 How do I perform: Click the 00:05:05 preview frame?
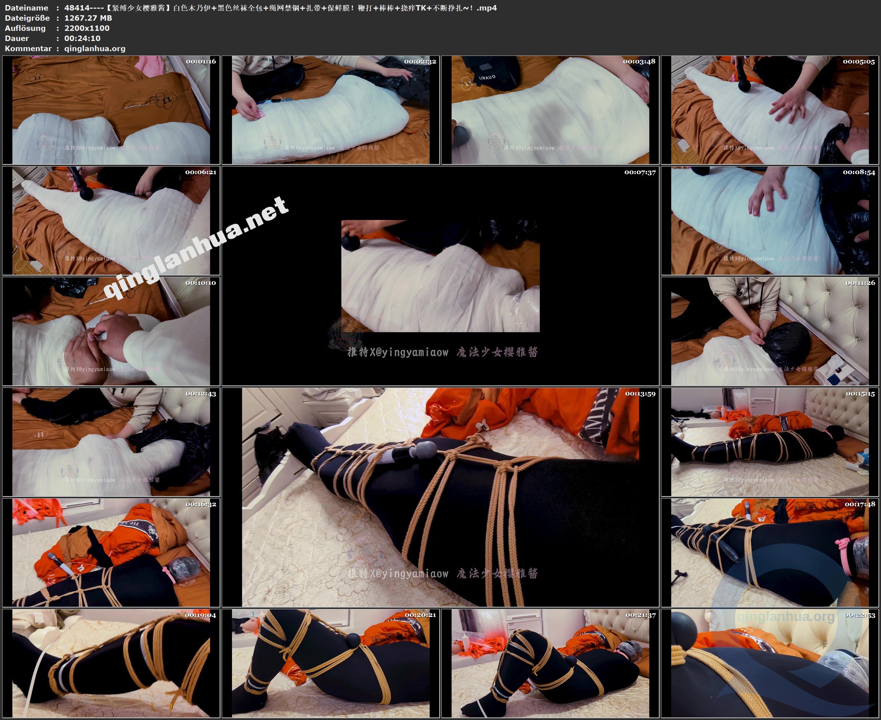click(x=770, y=110)
